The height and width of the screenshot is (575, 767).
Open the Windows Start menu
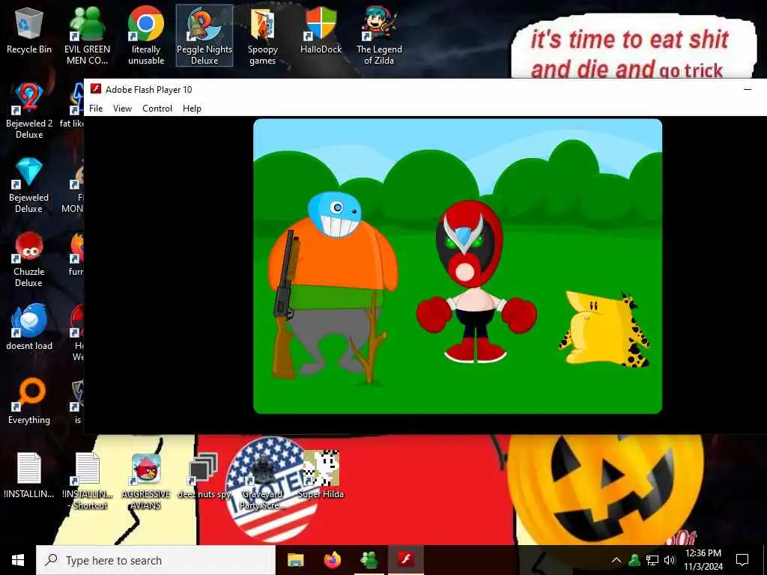tap(18, 560)
